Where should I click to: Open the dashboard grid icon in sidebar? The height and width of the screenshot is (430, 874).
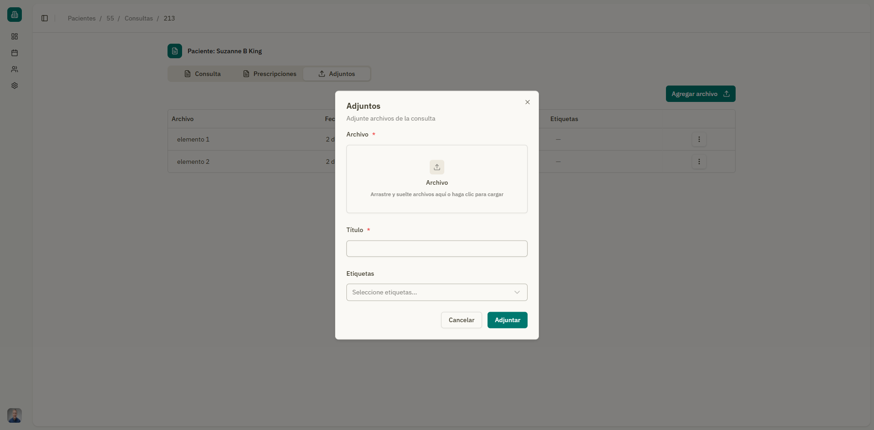(15, 36)
